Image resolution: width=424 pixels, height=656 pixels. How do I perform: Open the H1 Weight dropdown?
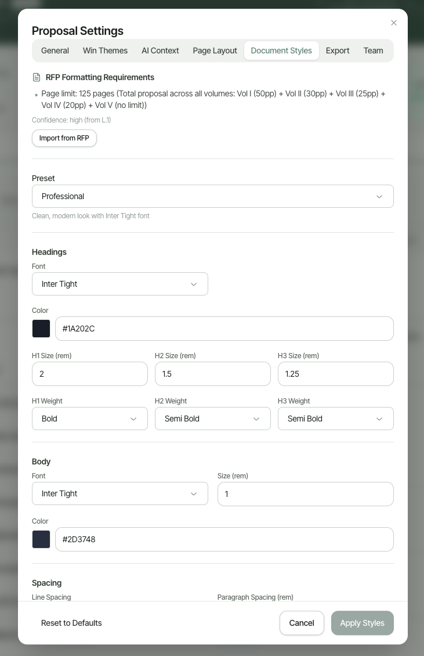click(90, 419)
